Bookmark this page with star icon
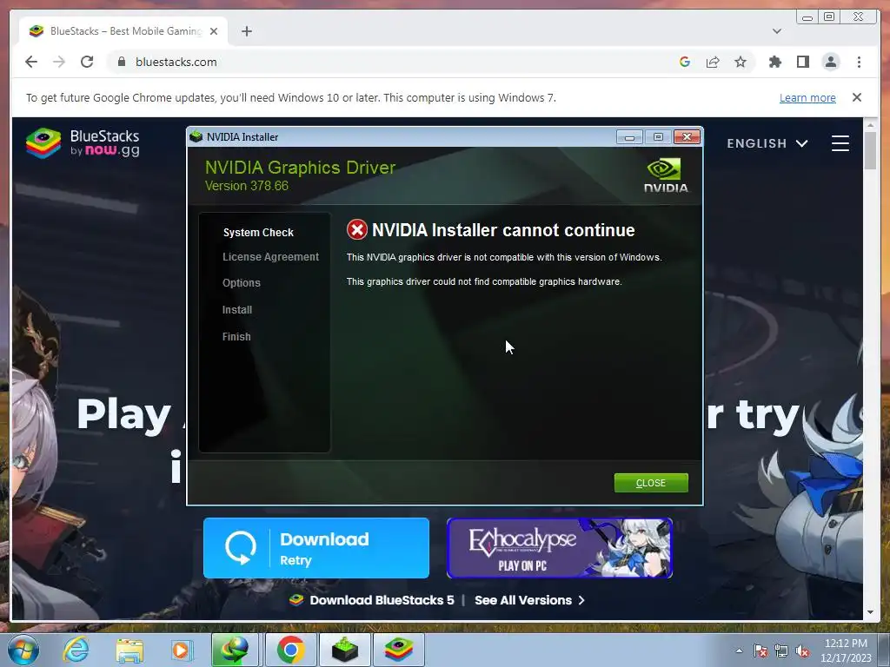The height and width of the screenshot is (667, 890). pos(741,62)
